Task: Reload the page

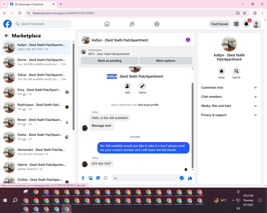Action: coord(20,13)
